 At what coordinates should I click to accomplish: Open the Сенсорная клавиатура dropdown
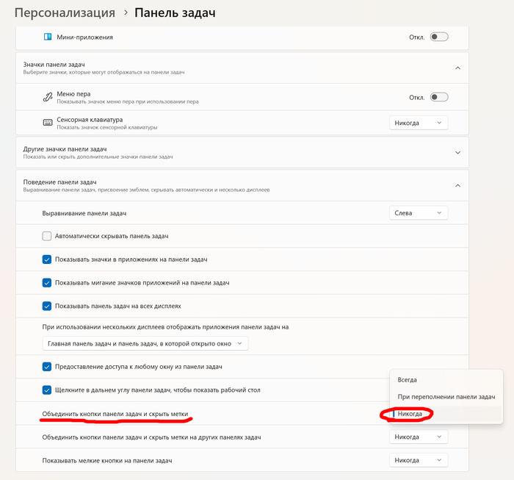[x=418, y=123]
